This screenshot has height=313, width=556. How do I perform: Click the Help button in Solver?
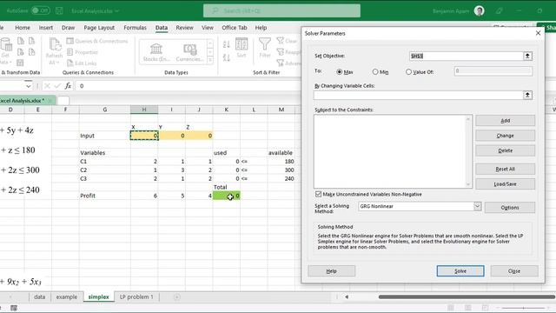[331, 270]
